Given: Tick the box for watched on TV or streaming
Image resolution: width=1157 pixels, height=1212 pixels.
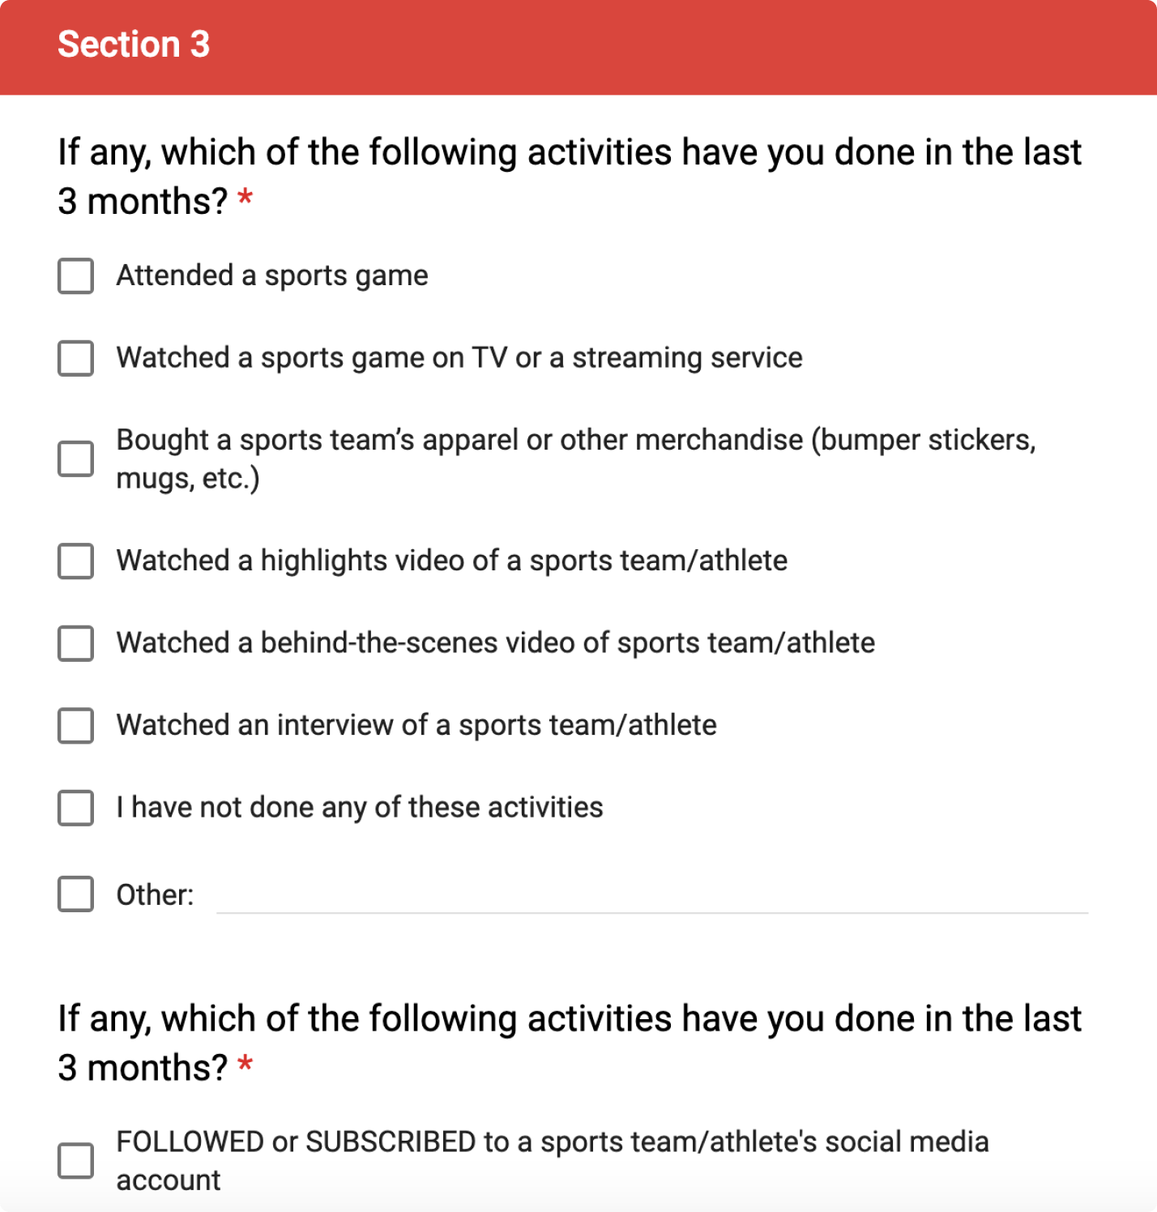Looking at the screenshot, I should coord(75,358).
